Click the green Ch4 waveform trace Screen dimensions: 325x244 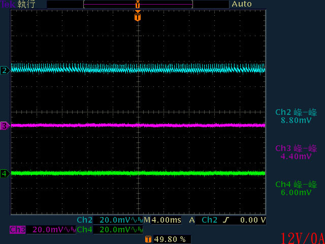(x=138, y=173)
